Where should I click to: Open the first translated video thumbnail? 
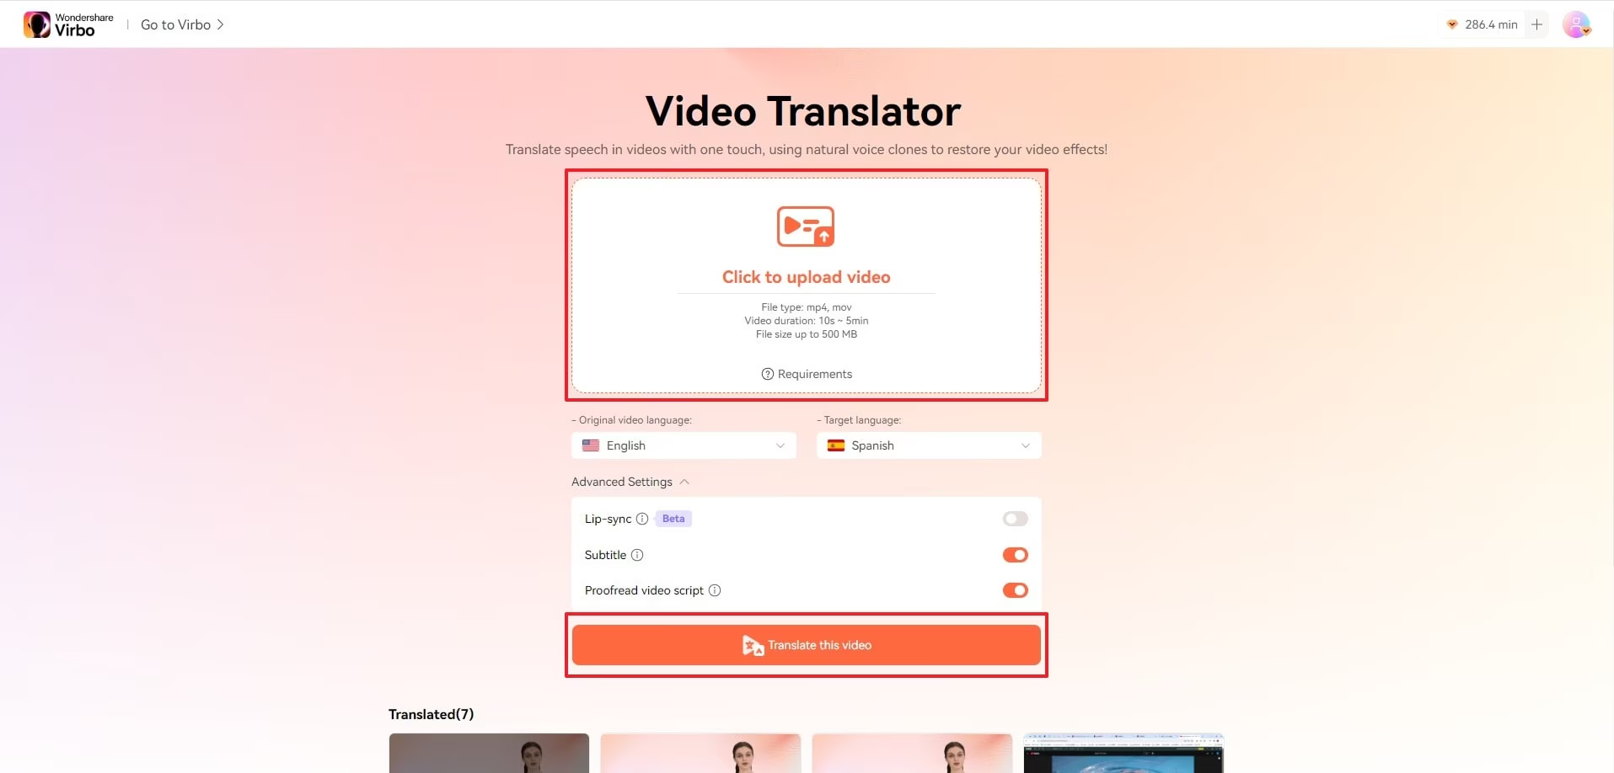(489, 753)
